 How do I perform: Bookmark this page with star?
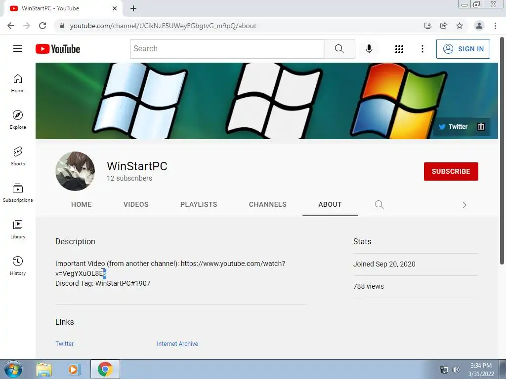pyautogui.click(x=459, y=26)
